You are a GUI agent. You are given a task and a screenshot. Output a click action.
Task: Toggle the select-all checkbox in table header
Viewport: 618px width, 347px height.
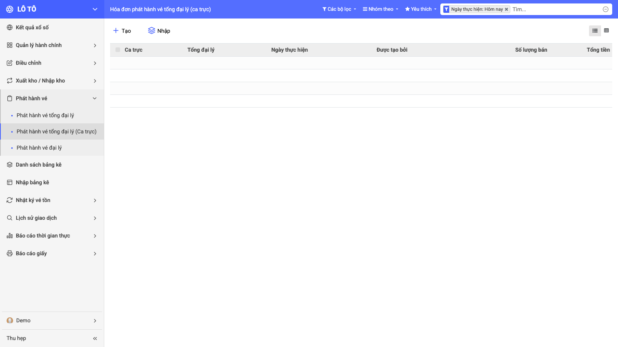pos(118,50)
